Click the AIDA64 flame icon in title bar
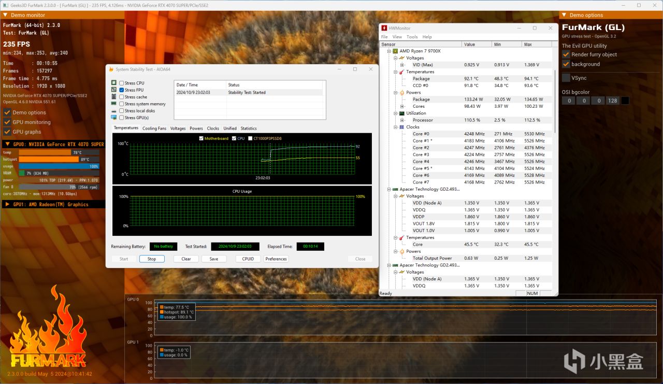The width and height of the screenshot is (663, 384). (111, 69)
